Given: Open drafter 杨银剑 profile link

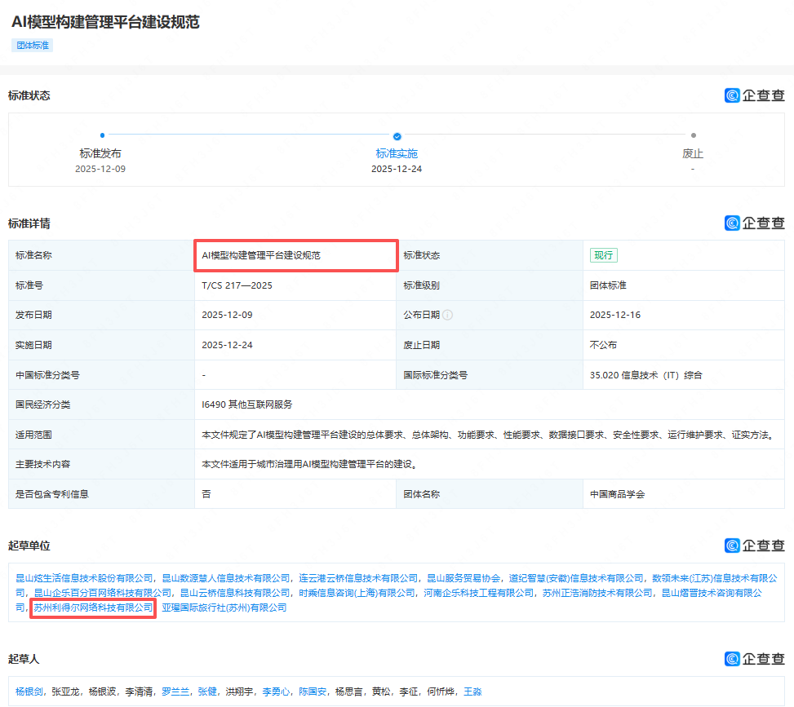Looking at the screenshot, I should point(29,692).
